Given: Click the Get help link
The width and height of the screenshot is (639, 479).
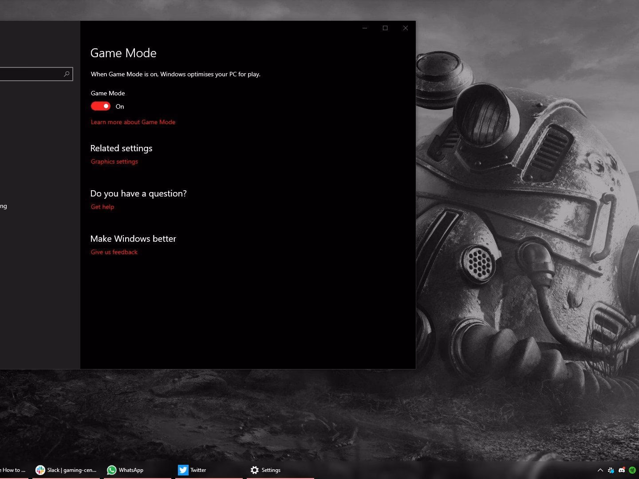Looking at the screenshot, I should [103, 207].
